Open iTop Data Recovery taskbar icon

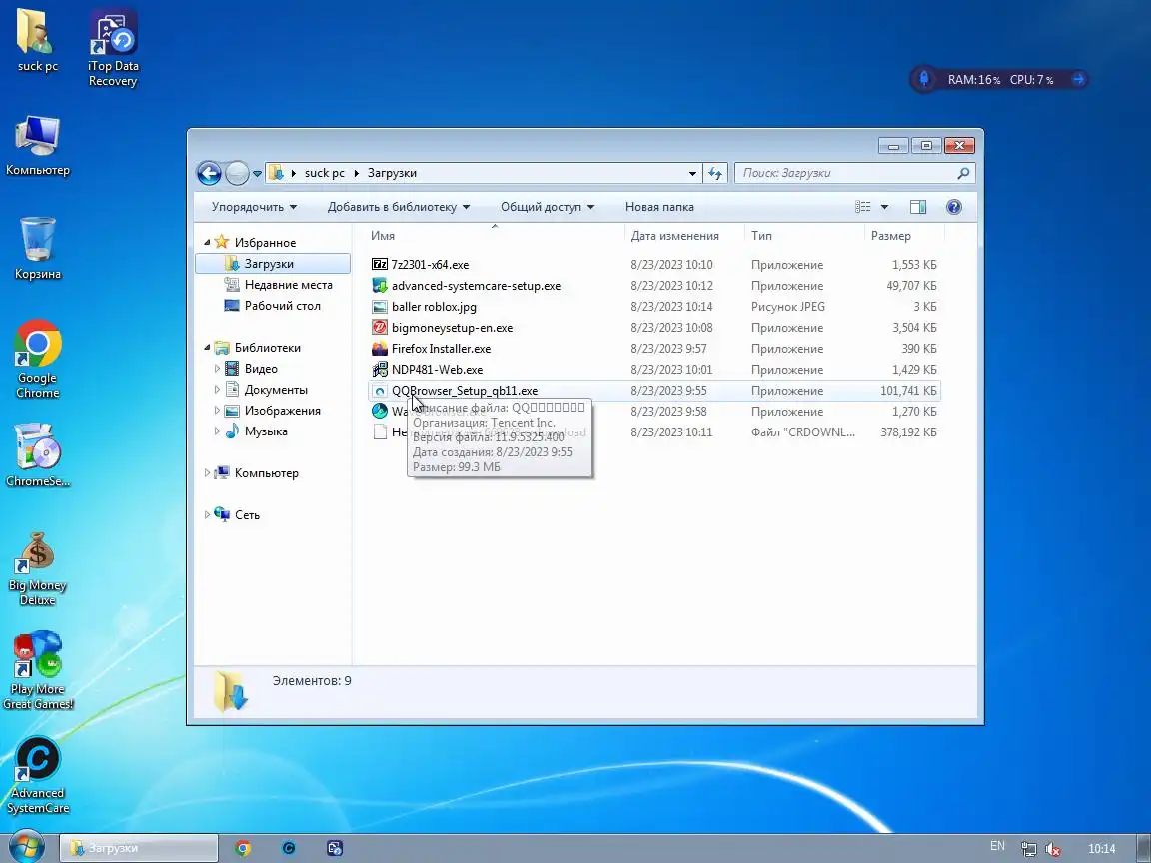[x=334, y=848]
